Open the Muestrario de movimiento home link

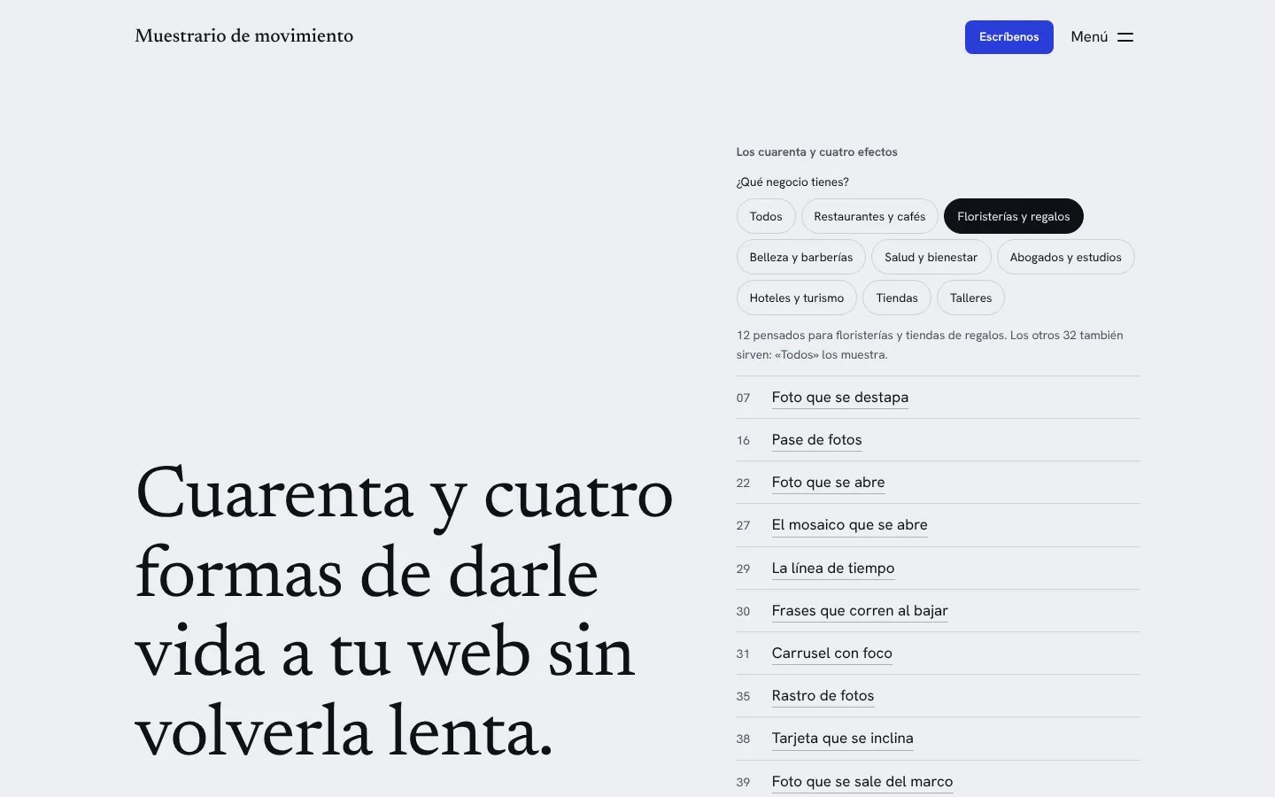244,36
